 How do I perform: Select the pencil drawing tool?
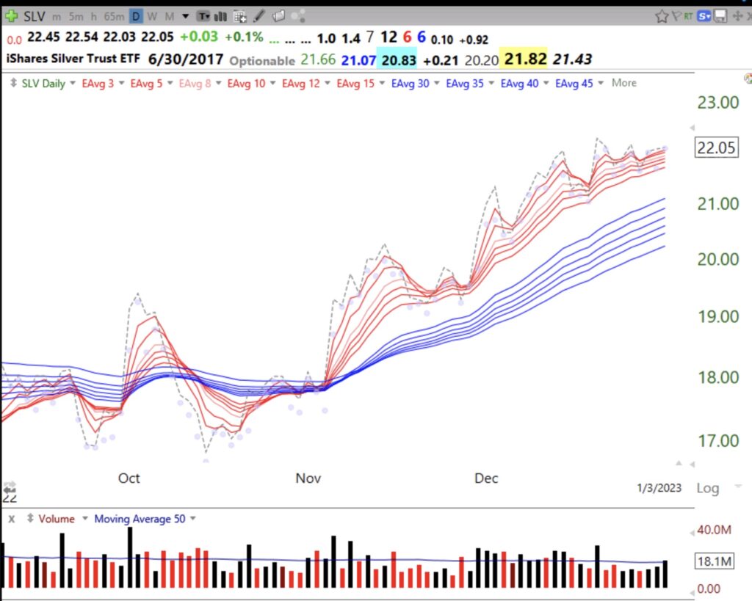coord(259,15)
